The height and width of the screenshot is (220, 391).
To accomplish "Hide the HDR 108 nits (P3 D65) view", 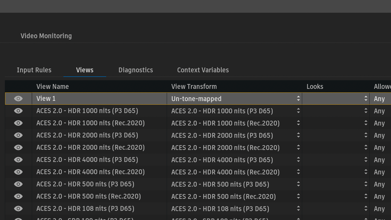I will click(18, 209).
